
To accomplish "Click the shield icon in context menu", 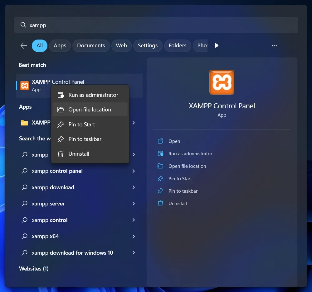I will pyautogui.click(x=61, y=95).
